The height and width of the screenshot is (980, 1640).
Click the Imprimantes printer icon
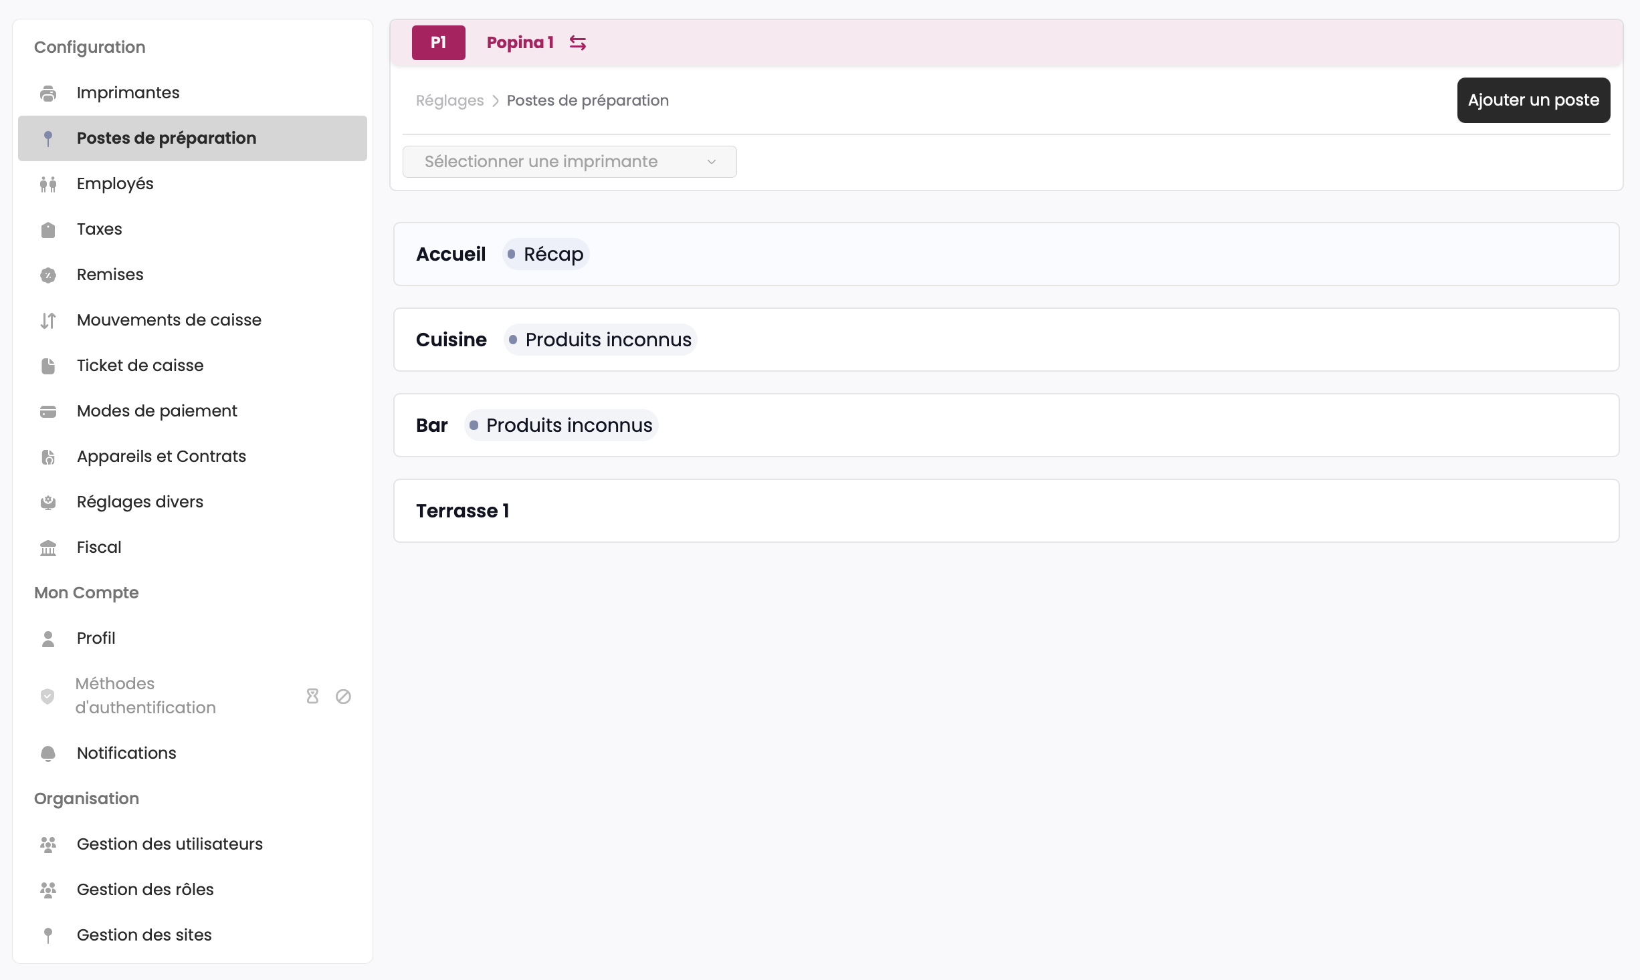(48, 93)
